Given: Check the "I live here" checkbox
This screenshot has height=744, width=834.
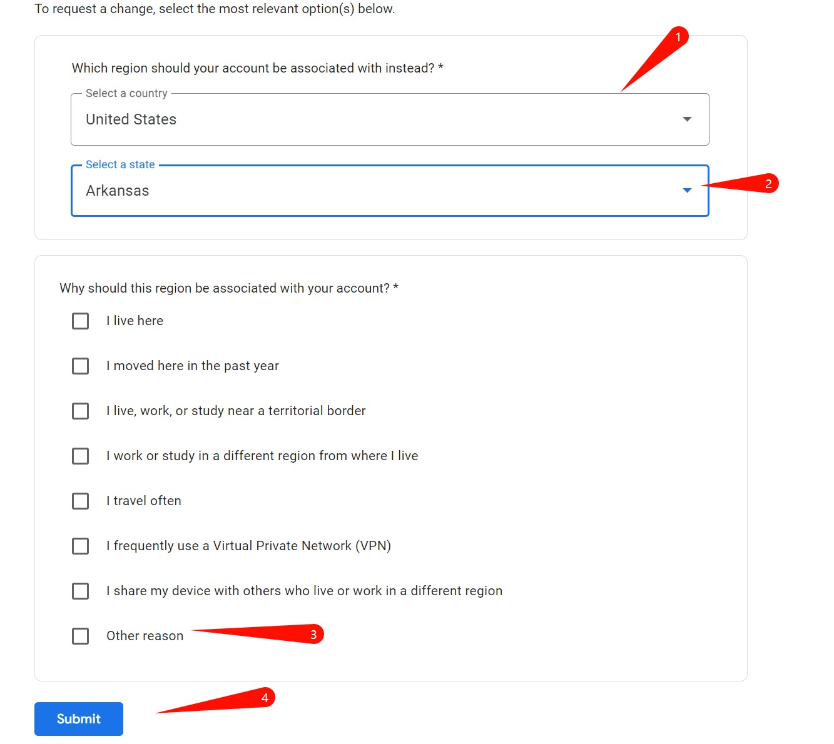Looking at the screenshot, I should click(81, 321).
